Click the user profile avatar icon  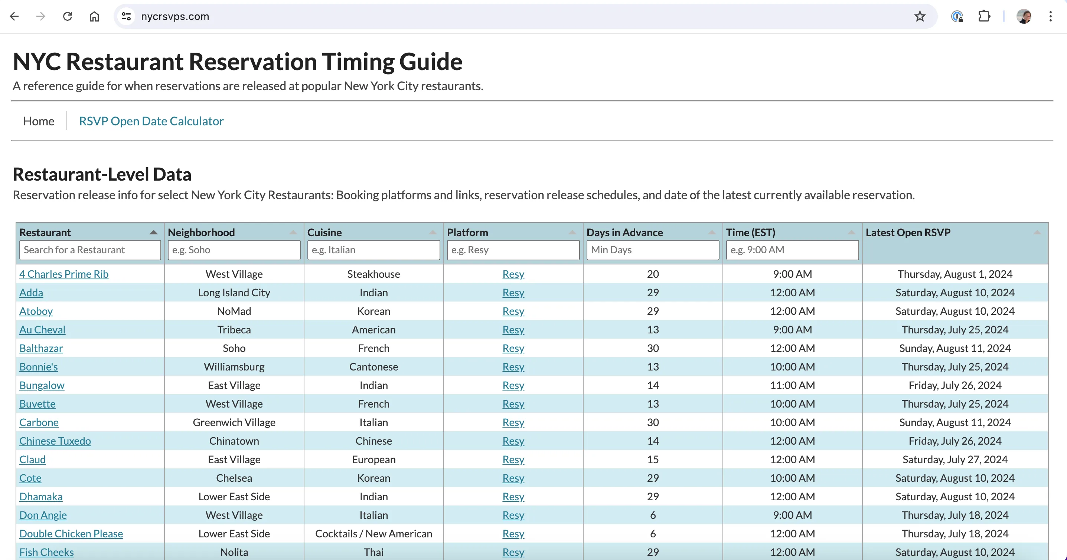[x=1025, y=16]
